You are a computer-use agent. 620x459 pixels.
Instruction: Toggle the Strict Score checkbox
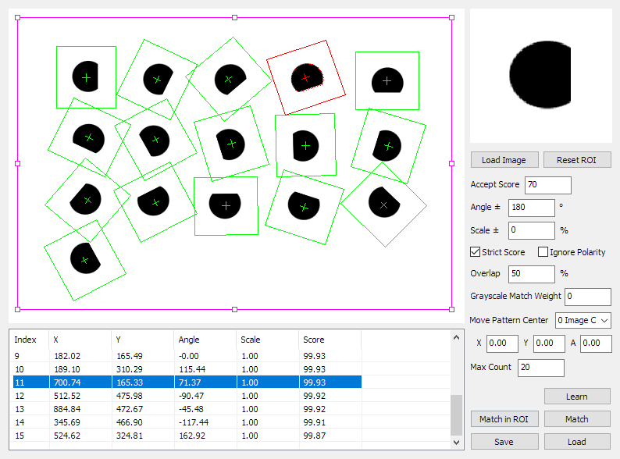(x=475, y=252)
